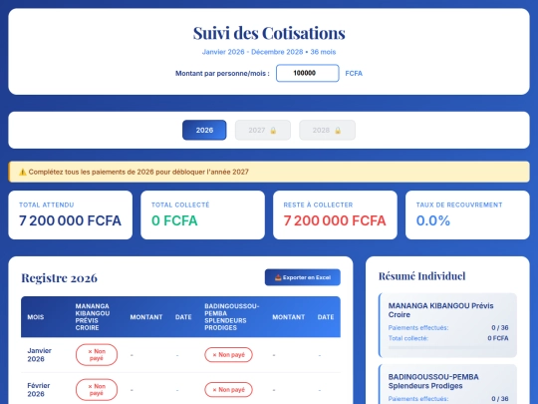538x404 pixels.
Task: Click the Taux de Recouvrement 0.0% card
Action: click(x=467, y=215)
